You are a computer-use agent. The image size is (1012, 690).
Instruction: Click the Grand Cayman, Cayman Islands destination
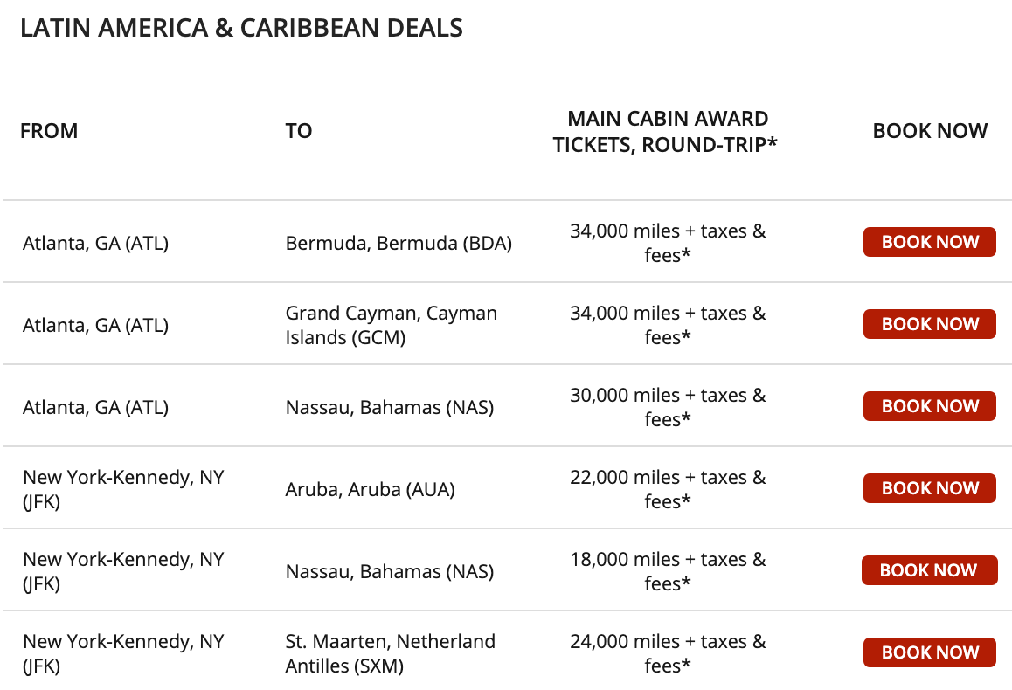(x=392, y=325)
